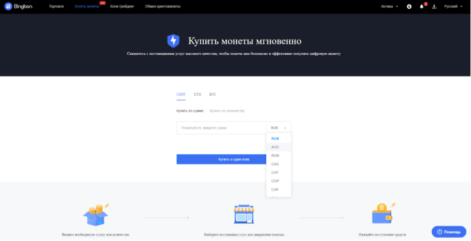
Task: Open the Русский language selector
Action: [x=453, y=7]
